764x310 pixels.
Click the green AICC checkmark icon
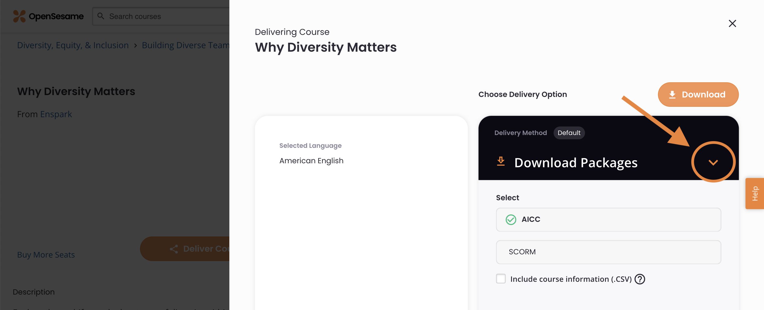click(511, 219)
